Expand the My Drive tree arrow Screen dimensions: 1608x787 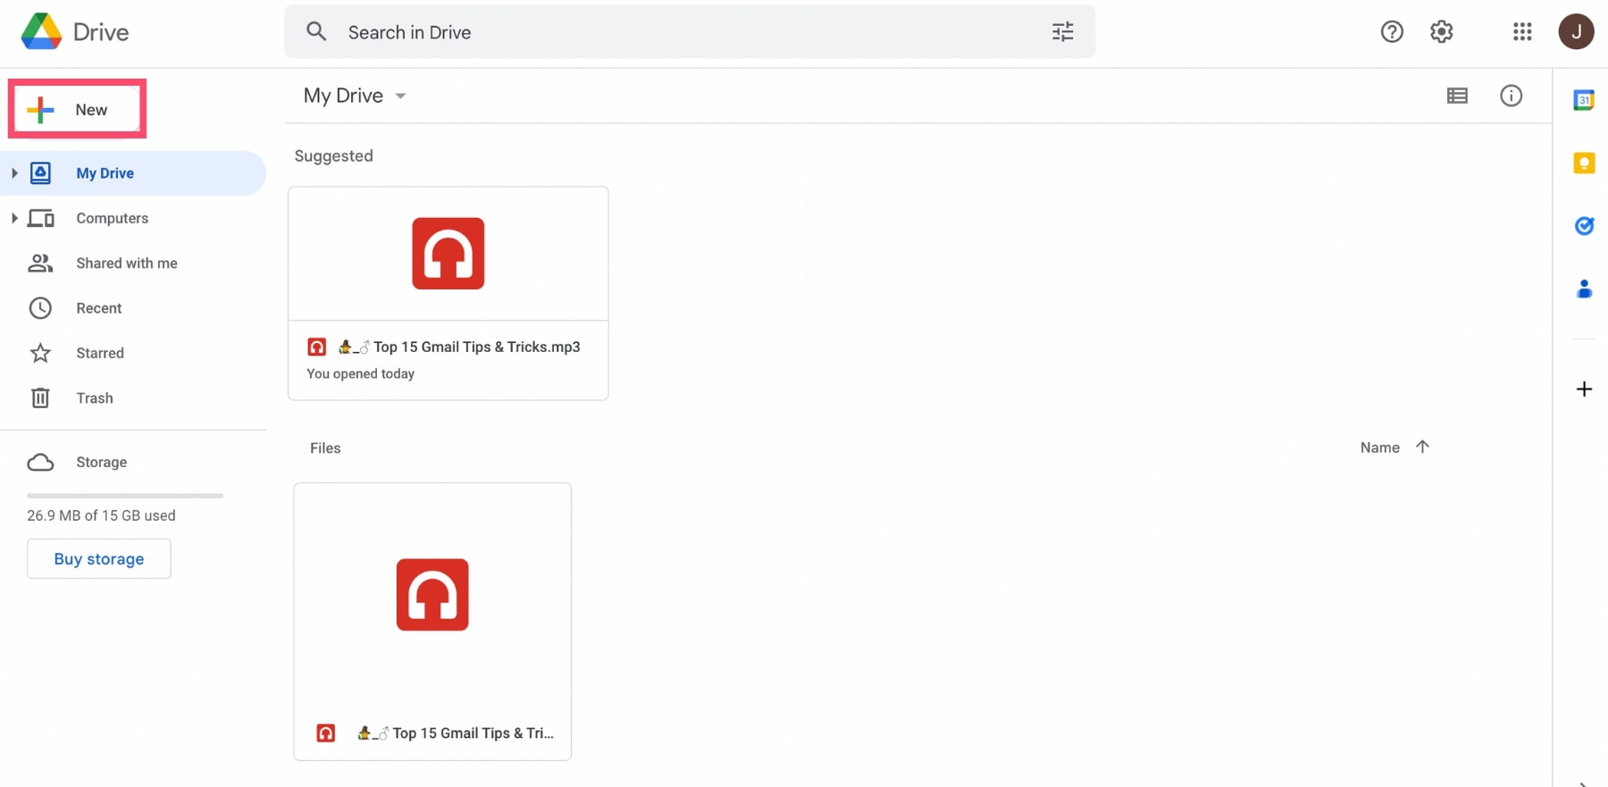point(14,173)
